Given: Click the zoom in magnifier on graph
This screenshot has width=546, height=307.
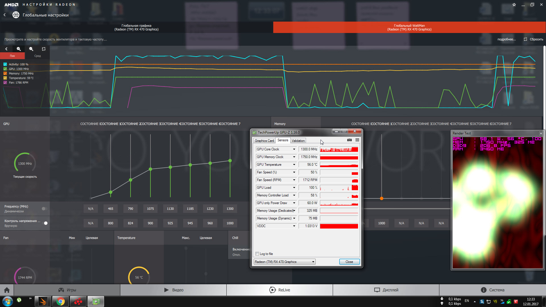Looking at the screenshot, I should (x=19, y=49).
